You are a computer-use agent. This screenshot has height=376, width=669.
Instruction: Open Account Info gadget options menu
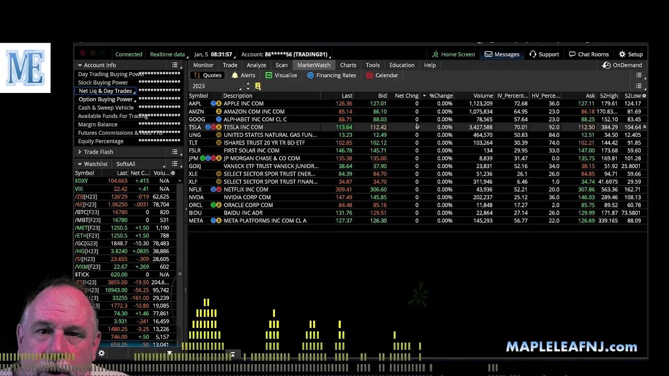click(x=175, y=65)
